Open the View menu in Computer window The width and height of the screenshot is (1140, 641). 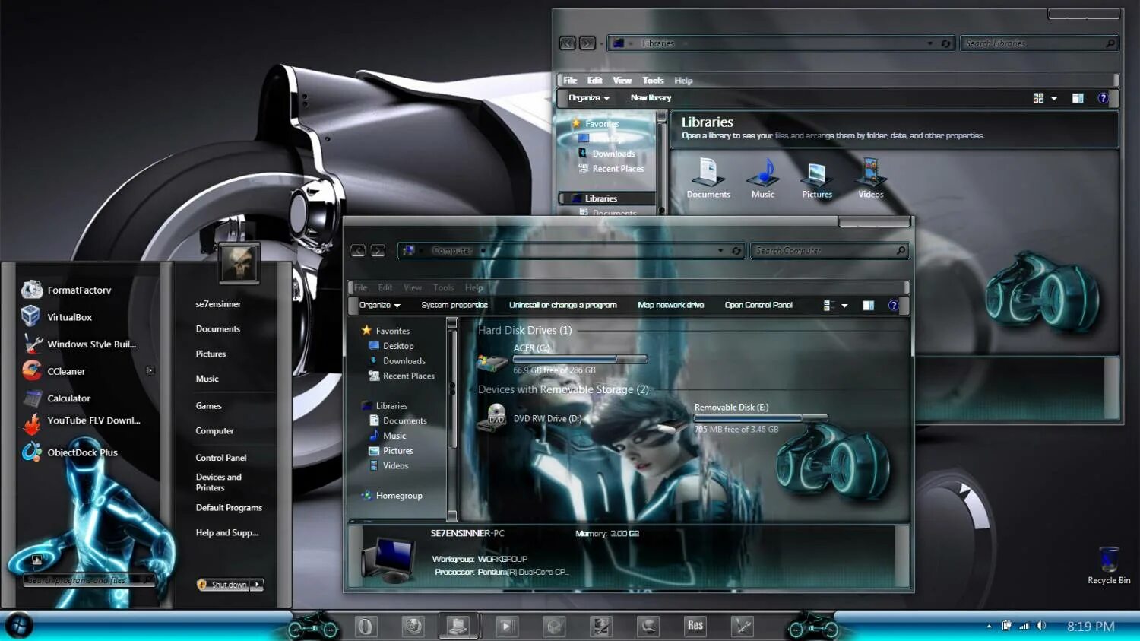pos(413,287)
